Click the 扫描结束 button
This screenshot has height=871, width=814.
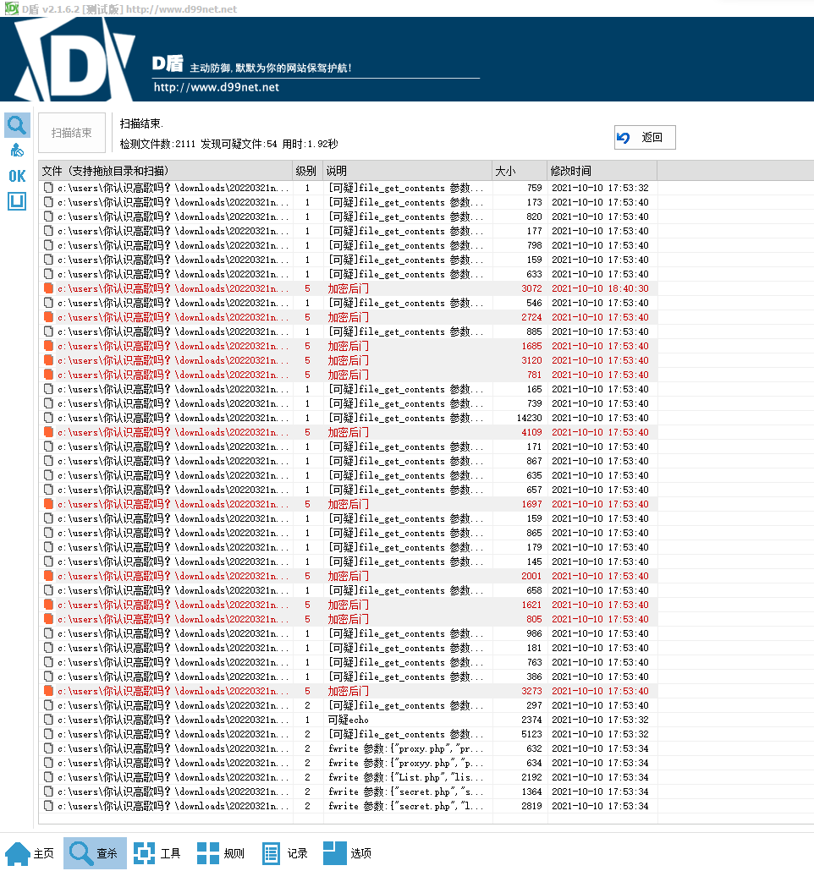[x=72, y=133]
